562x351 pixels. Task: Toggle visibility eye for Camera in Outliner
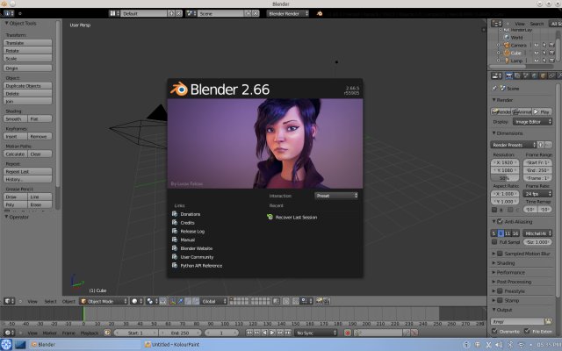tap(537, 45)
